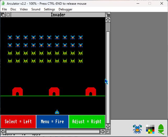Click the green acorn icon on iconbar
Image resolution: width=168 pixels, height=137 pixels.
pyautogui.click(x=161, y=129)
